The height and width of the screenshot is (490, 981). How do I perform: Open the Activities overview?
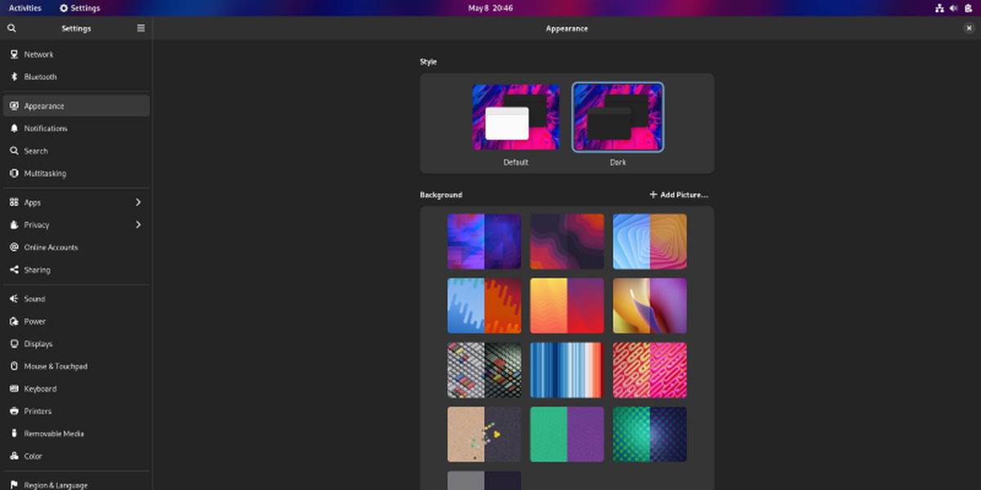pos(25,8)
